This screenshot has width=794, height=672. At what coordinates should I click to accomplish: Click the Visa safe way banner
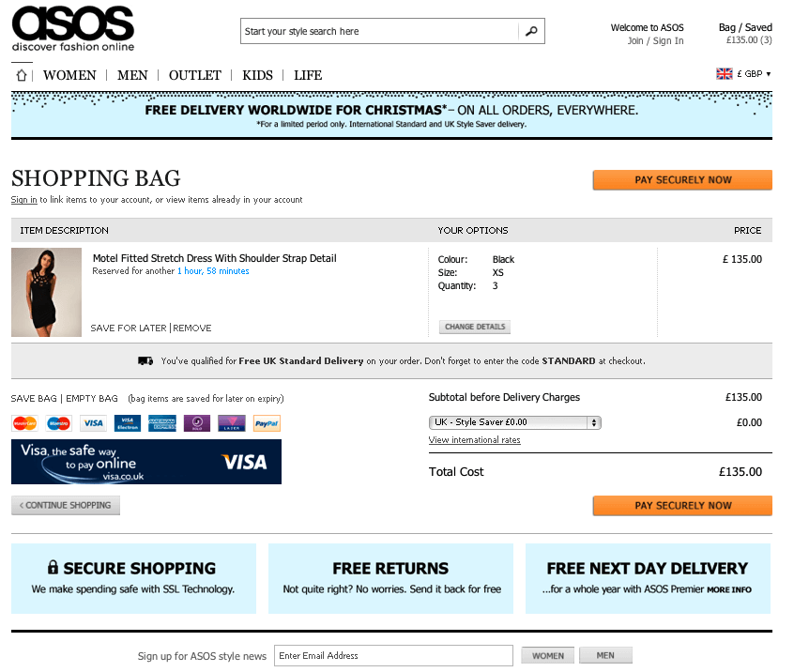point(146,462)
